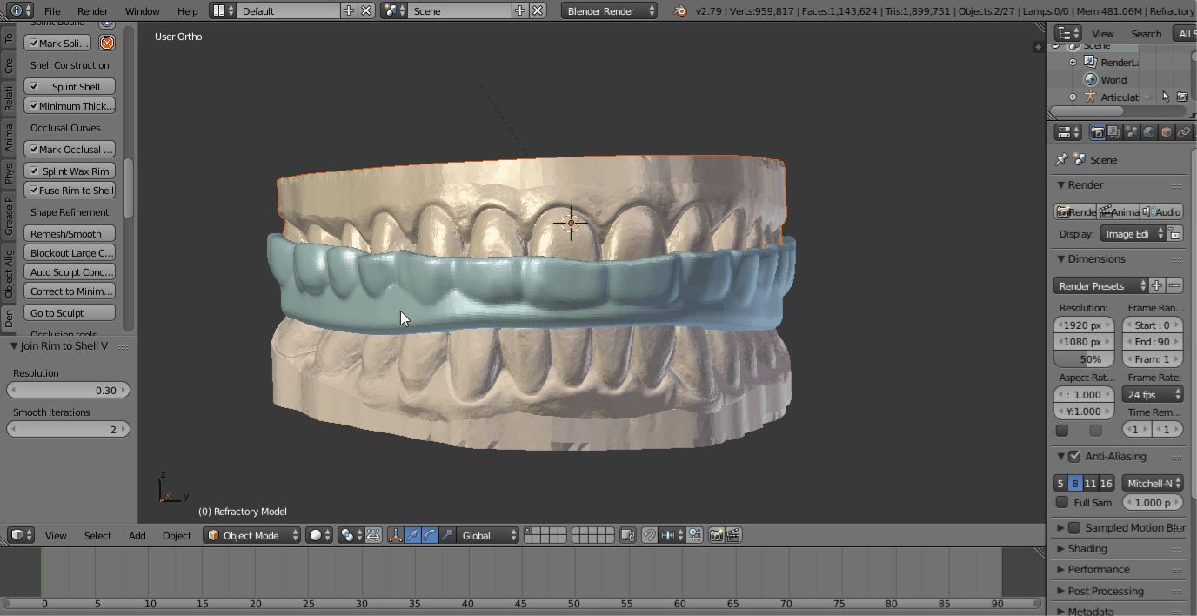Viewport: 1197px width, 616px height.
Task: Toggle Mark Spline checkbox
Action: click(34, 44)
